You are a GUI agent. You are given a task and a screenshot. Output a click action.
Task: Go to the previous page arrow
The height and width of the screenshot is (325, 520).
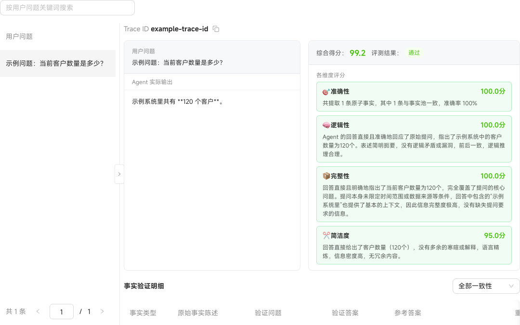click(x=38, y=312)
